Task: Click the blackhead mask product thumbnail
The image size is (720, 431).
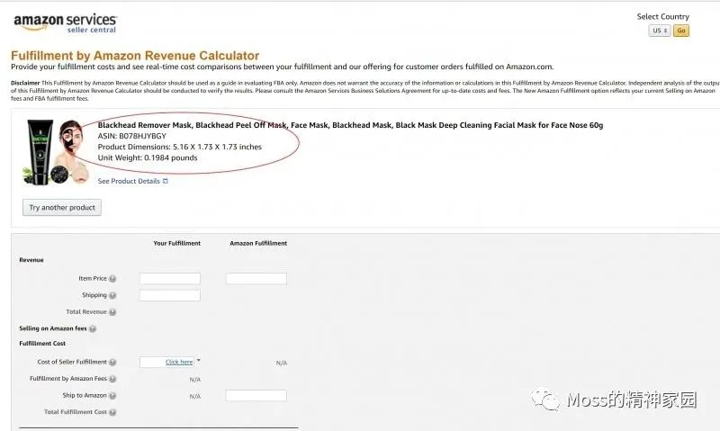Action: 56,151
